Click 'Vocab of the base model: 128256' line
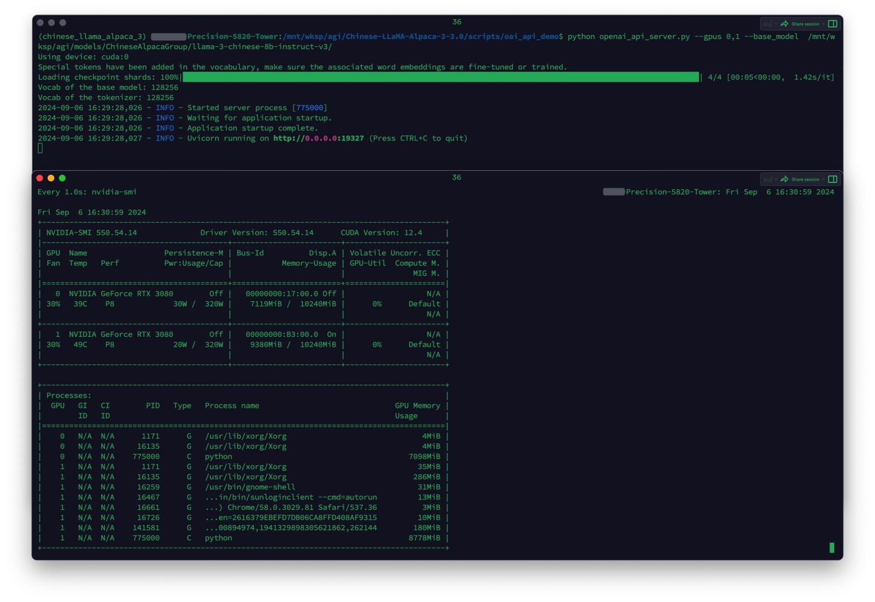Image resolution: width=875 pixels, height=602 pixels. [108, 87]
